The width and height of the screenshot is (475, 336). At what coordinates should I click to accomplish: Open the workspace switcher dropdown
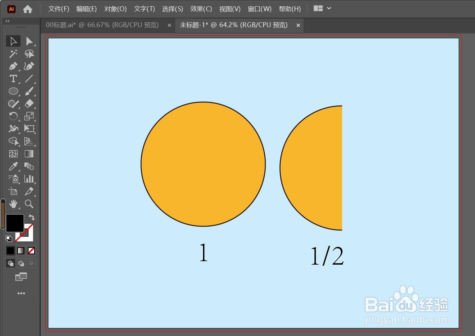(322, 9)
